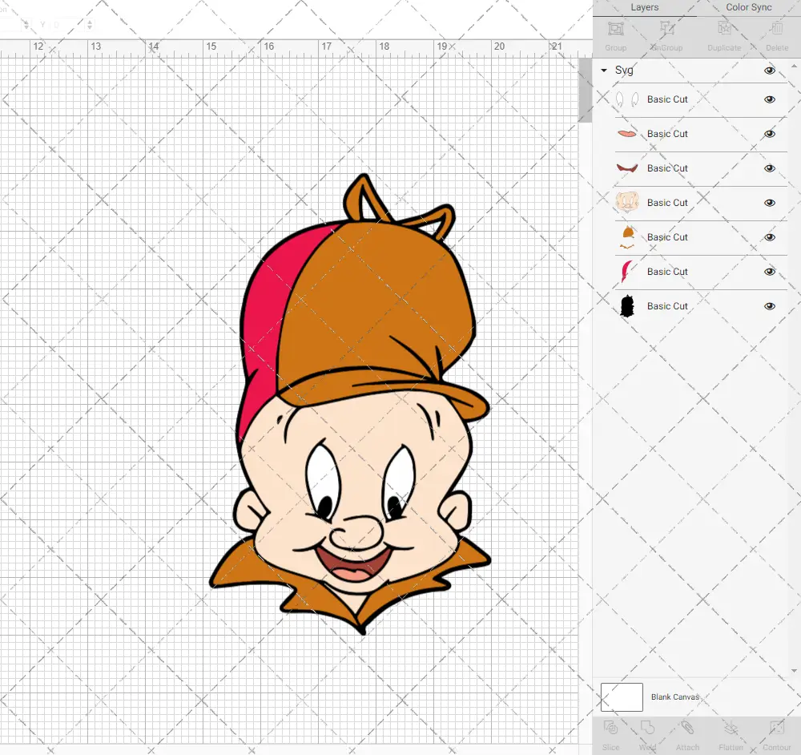Hide the brown hat layer
Viewport: 801px width, 755px height.
(769, 237)
